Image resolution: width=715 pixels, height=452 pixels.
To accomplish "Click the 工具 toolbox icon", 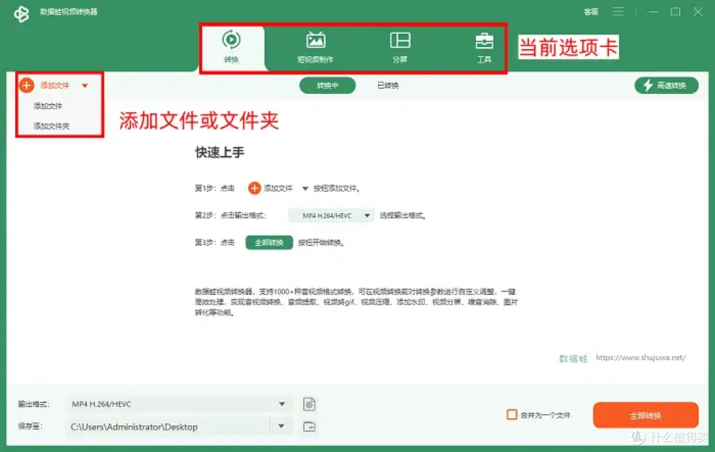I will tap(484, 40).
